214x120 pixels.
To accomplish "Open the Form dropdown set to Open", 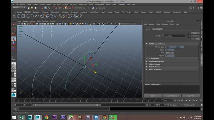I will [170, 53].
